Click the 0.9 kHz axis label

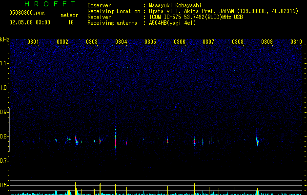(4, 112)
